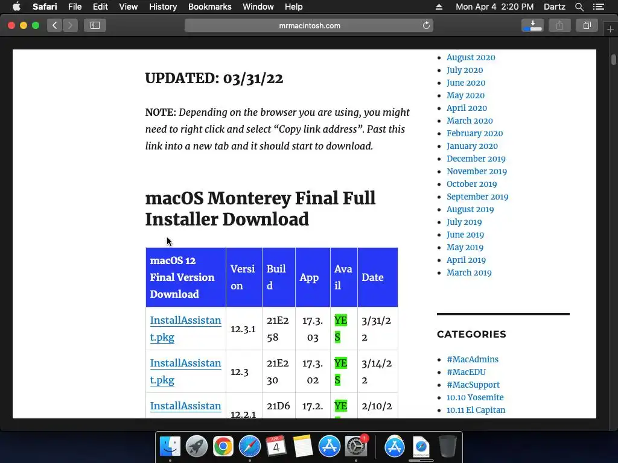Open the Edit menu

tap(100, 7)
